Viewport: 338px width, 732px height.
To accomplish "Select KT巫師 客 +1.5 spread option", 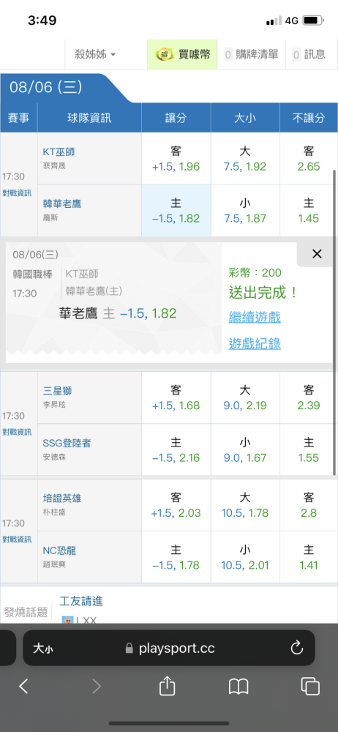I will [x=176, y=159].
